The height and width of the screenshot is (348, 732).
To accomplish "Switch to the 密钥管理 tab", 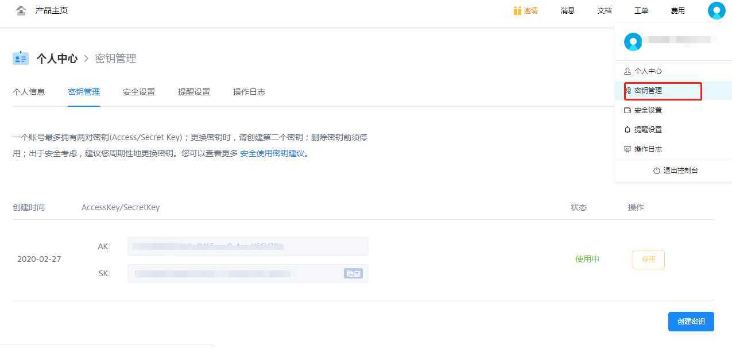I will coord(84,92).
